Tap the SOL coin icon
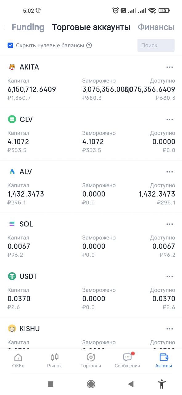 click(12, 224)
